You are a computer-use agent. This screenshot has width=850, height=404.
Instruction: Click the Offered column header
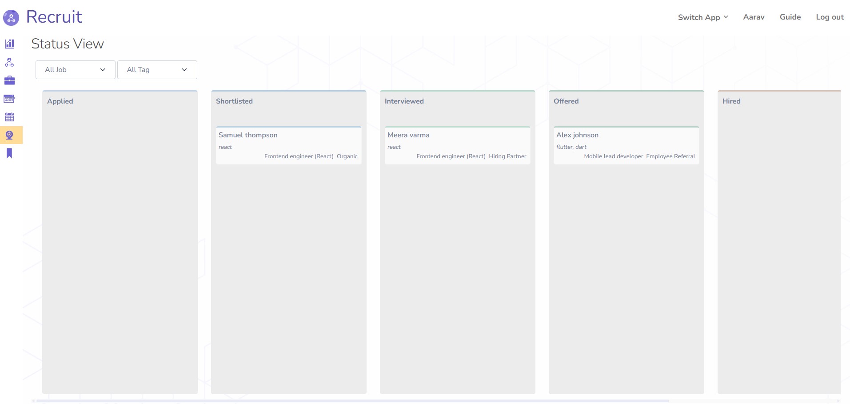click(566, 101)
